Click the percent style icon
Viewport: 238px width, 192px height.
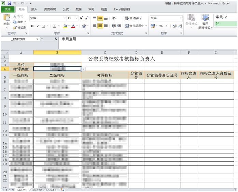161,26
